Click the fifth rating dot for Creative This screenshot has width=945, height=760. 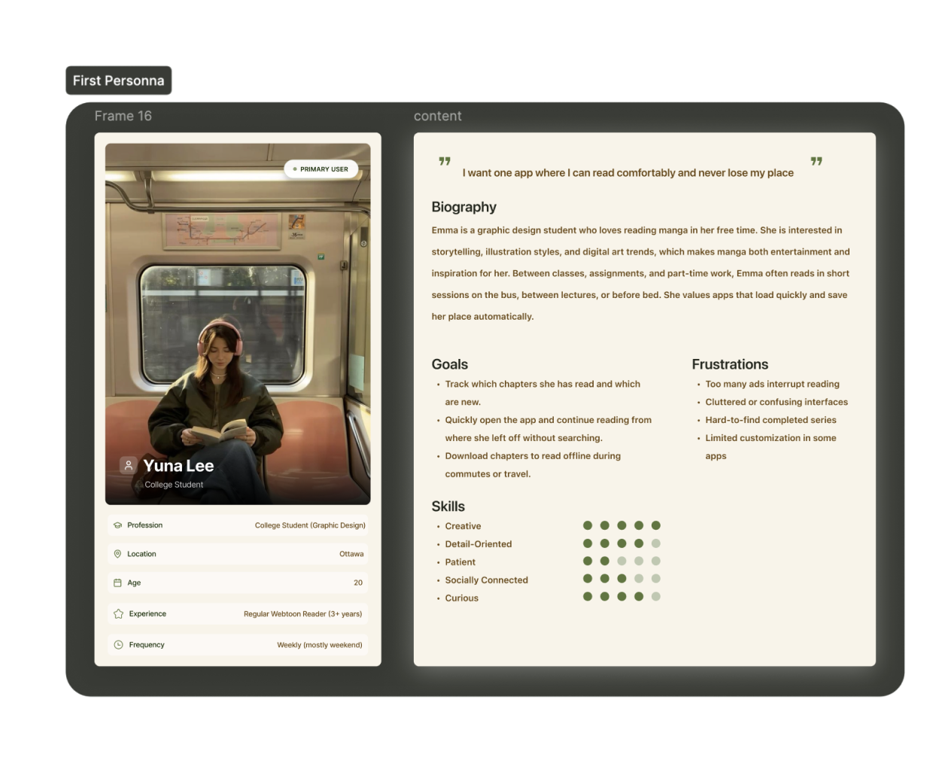pos(656,525)
